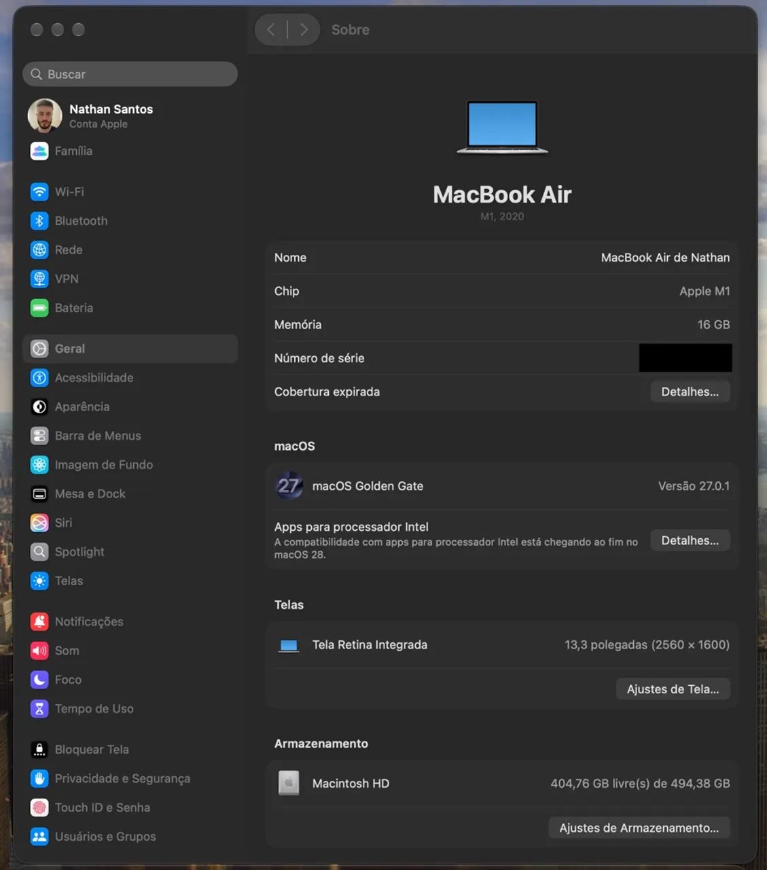Screen dimensions: 767x870
Task: Click the Ajustes de Tela button
Action: 673,689
